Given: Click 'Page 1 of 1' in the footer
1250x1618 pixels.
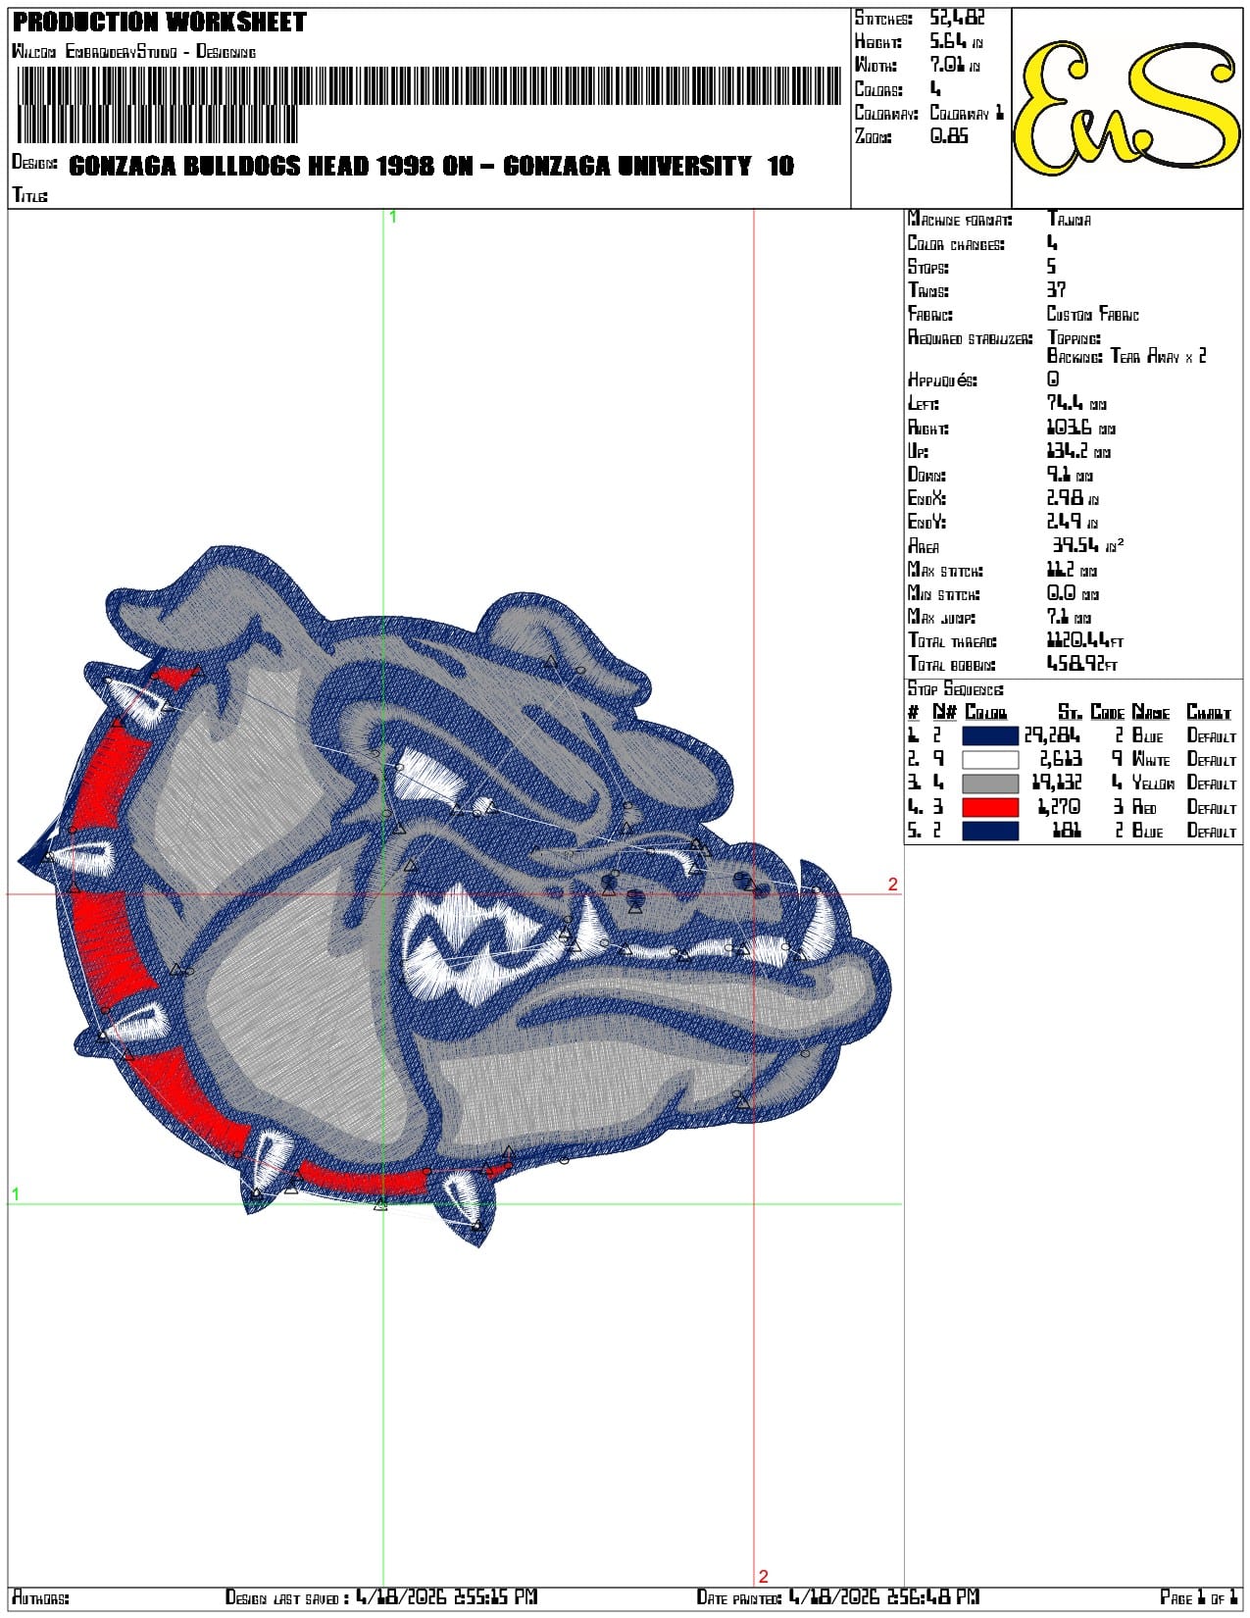Looking at the screenshot, I should tap(1198, 1597).
